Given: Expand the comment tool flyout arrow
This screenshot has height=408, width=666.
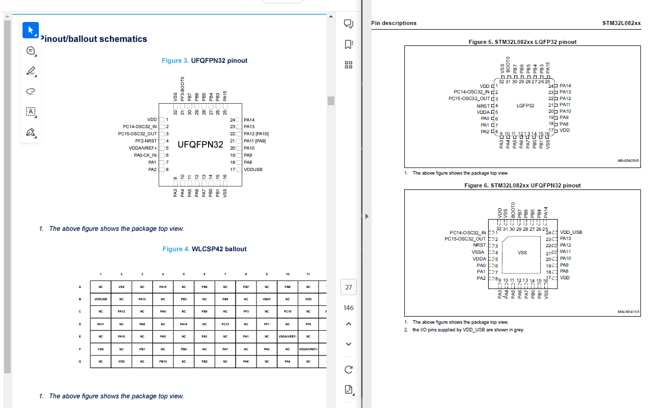Looking at the screenshot, I should [35, 56].
